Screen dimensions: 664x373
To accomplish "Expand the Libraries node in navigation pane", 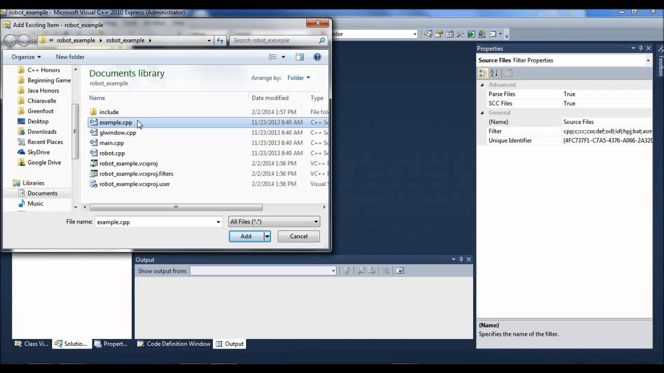I will tap(33, 183).
